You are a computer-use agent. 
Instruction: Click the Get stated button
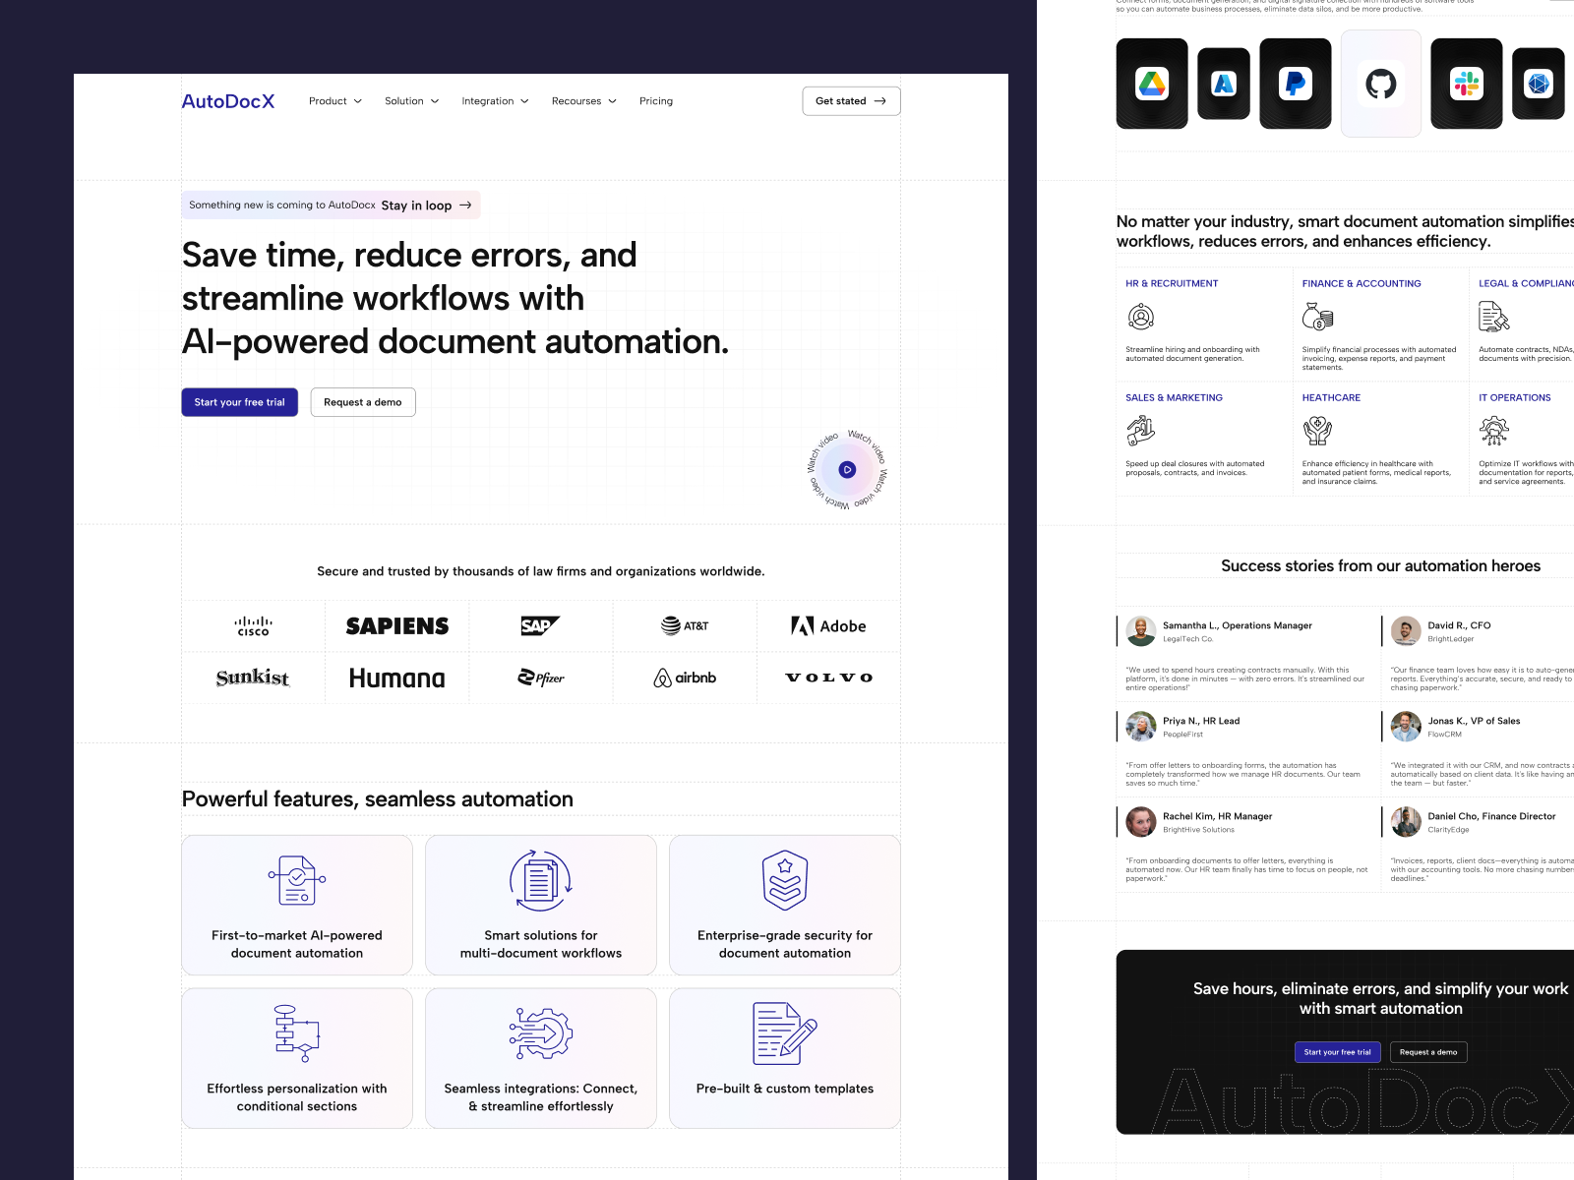pos(851,101)
